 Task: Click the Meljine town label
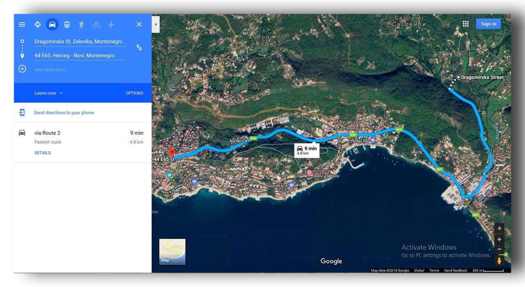(x=349, y=125)
